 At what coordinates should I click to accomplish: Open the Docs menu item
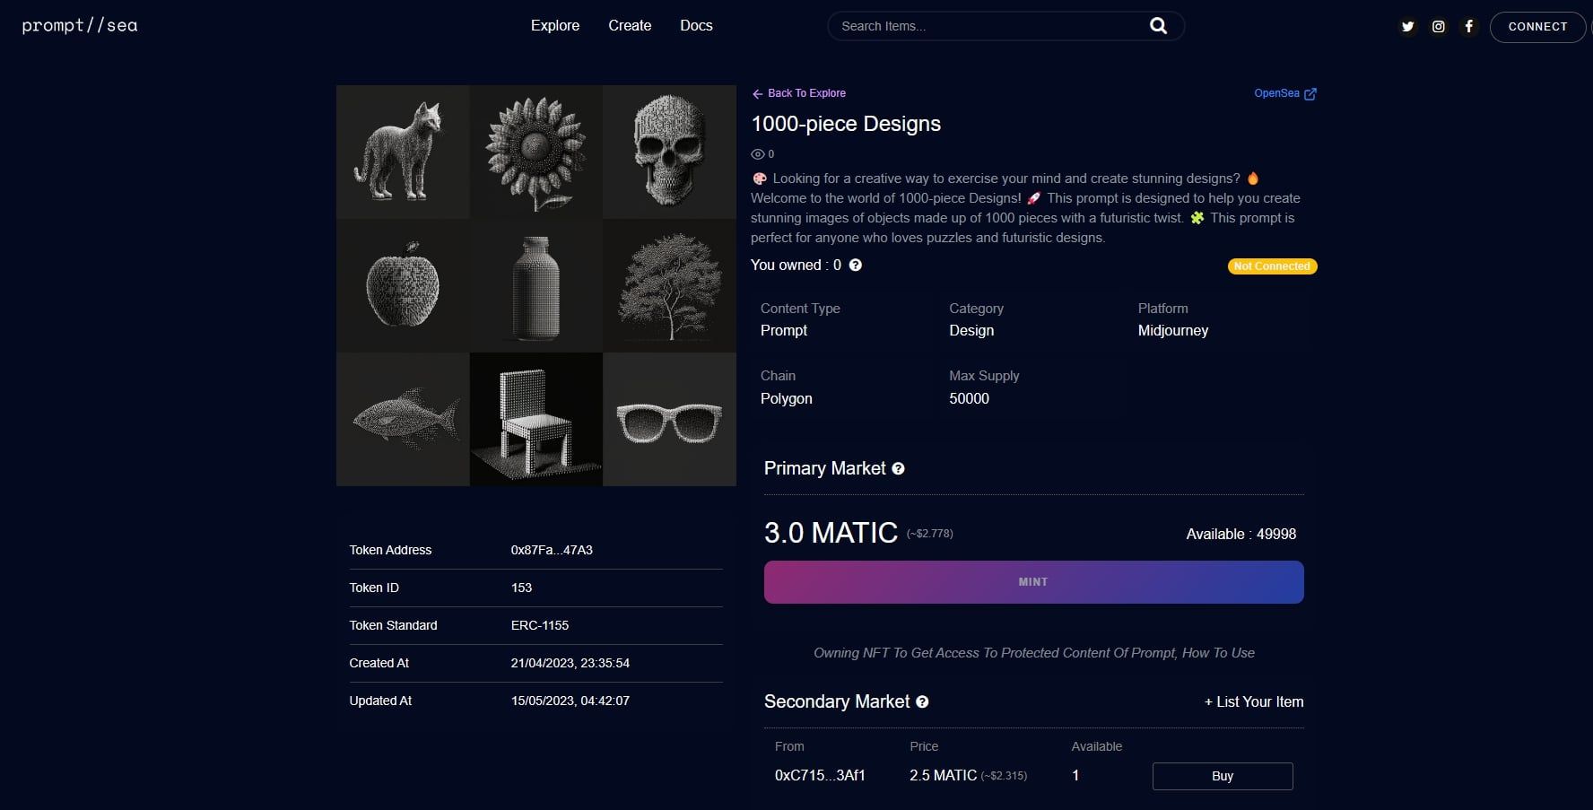click(x=696, y=26)
